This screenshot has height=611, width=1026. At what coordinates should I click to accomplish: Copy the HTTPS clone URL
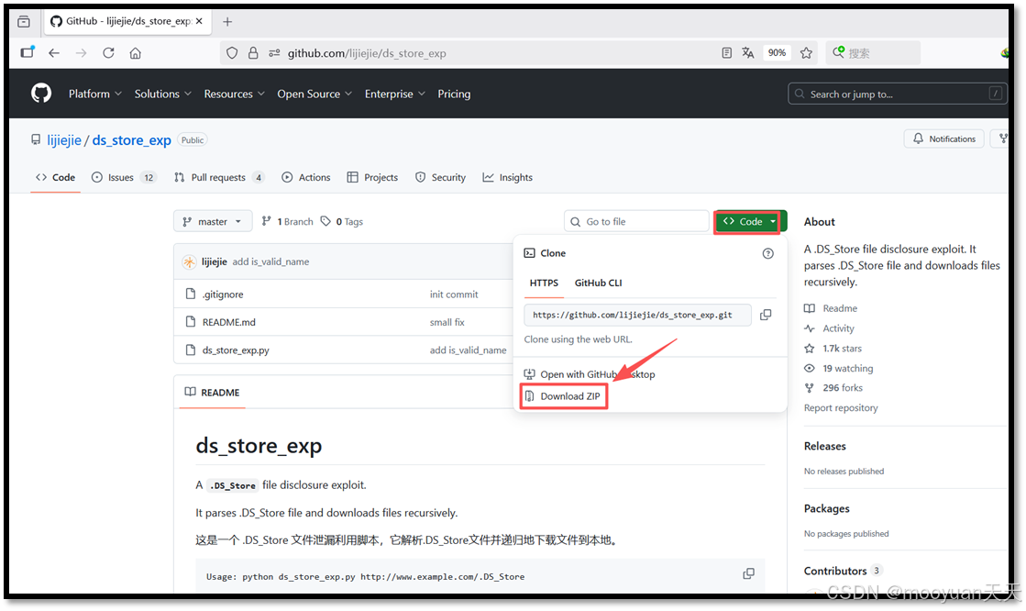click(766, 315)
